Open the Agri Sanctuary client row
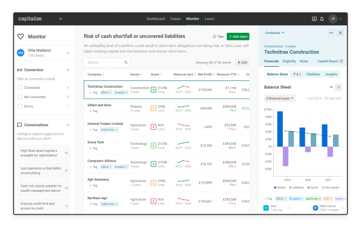361x231 pixels. point(166,183)
